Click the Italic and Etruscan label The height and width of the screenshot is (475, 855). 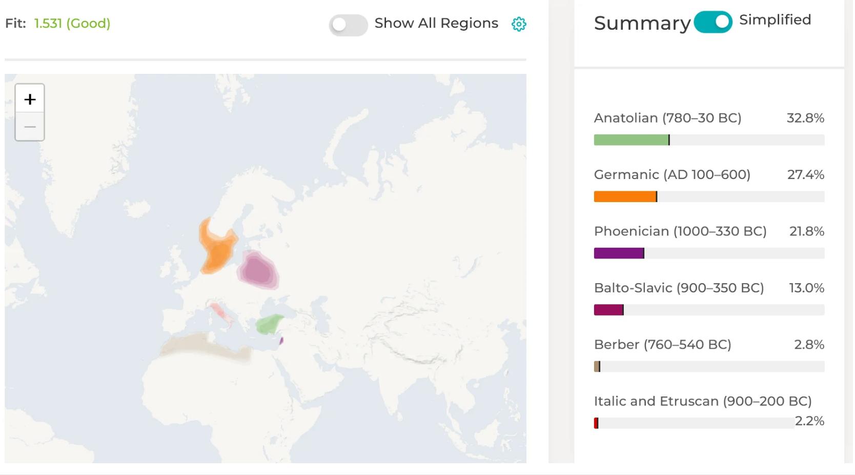[702, 401]
